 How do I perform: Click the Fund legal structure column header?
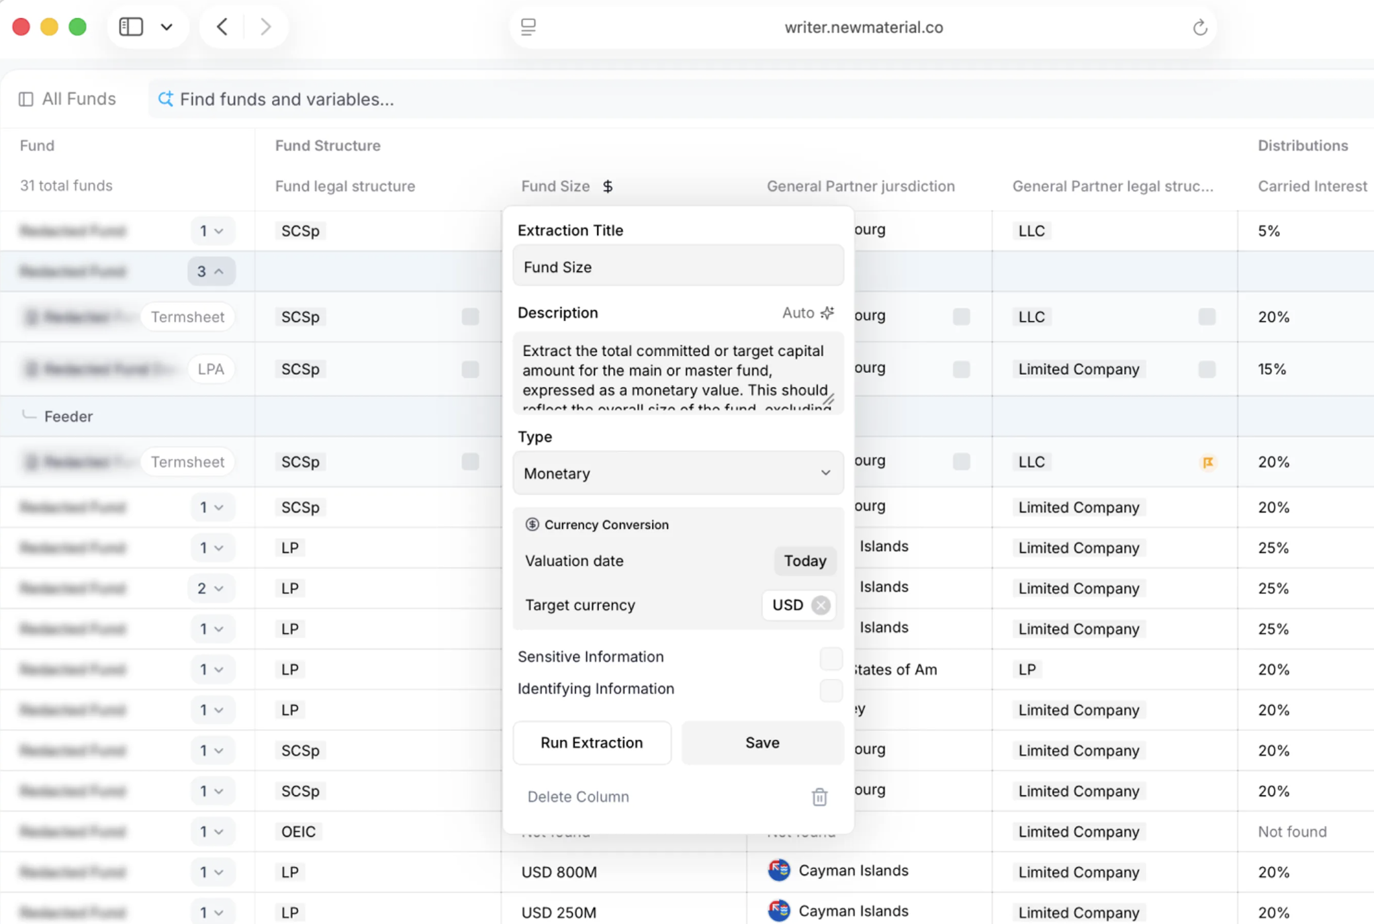tap(345, 186)
